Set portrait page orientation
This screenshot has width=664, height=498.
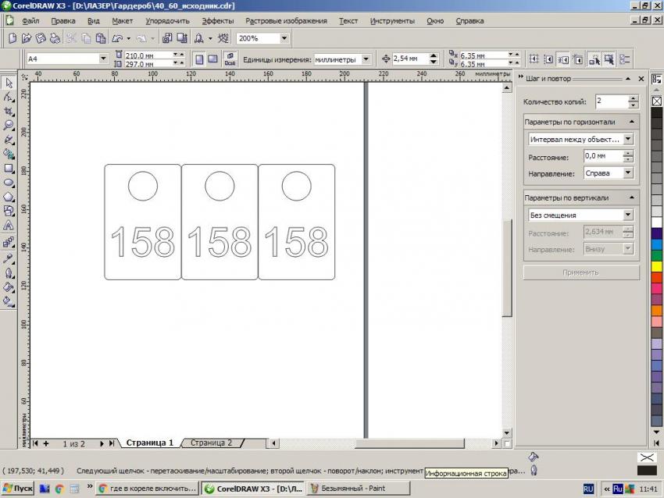198,59
